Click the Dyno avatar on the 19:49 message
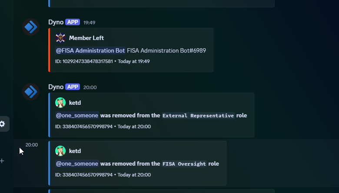 (31, 27)
